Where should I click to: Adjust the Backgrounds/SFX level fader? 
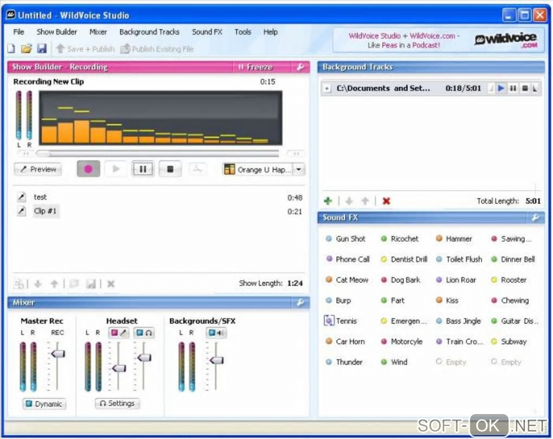pos(216,360)
